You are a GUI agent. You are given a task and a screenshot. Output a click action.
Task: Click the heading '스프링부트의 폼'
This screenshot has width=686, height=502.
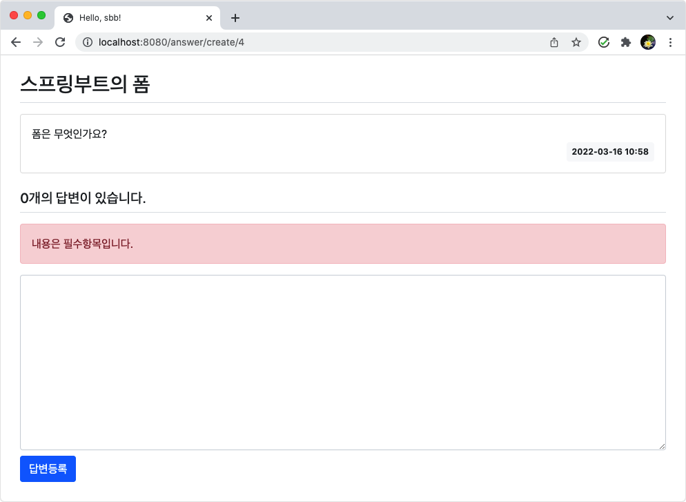[x=85, y=84]
